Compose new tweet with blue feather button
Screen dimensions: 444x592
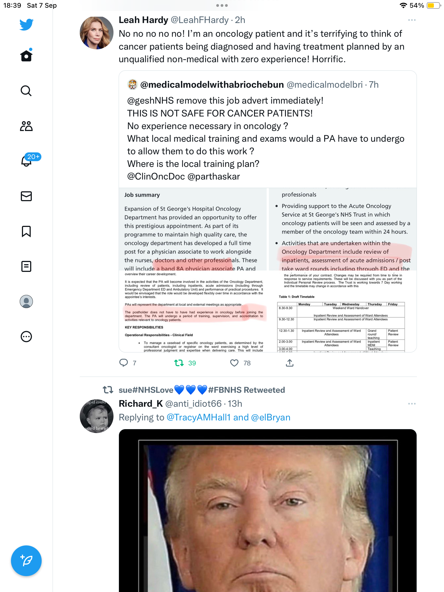(26, 561)
